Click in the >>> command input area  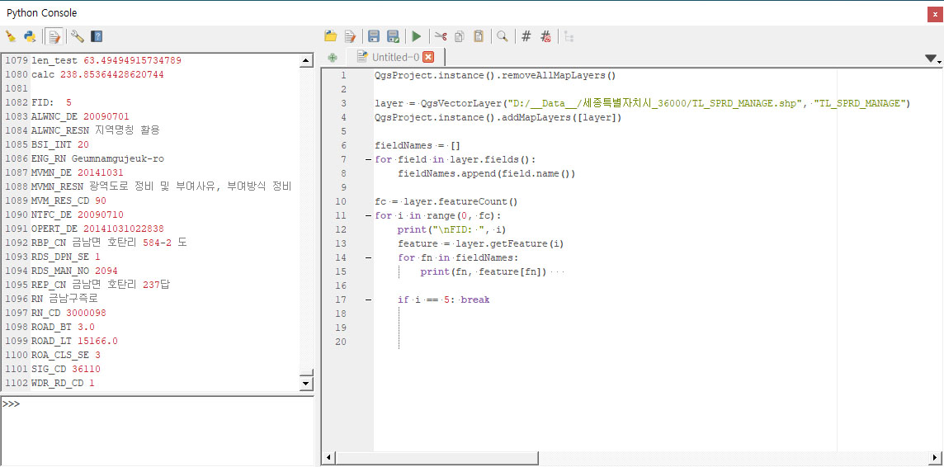(158, 431)
